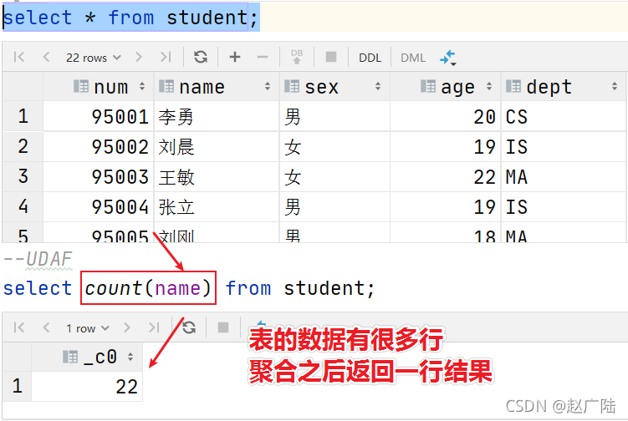The width and height of the screenshot is (628, 421).
Task: Select result cell 22 under _c0
Action: click(87, 386)
